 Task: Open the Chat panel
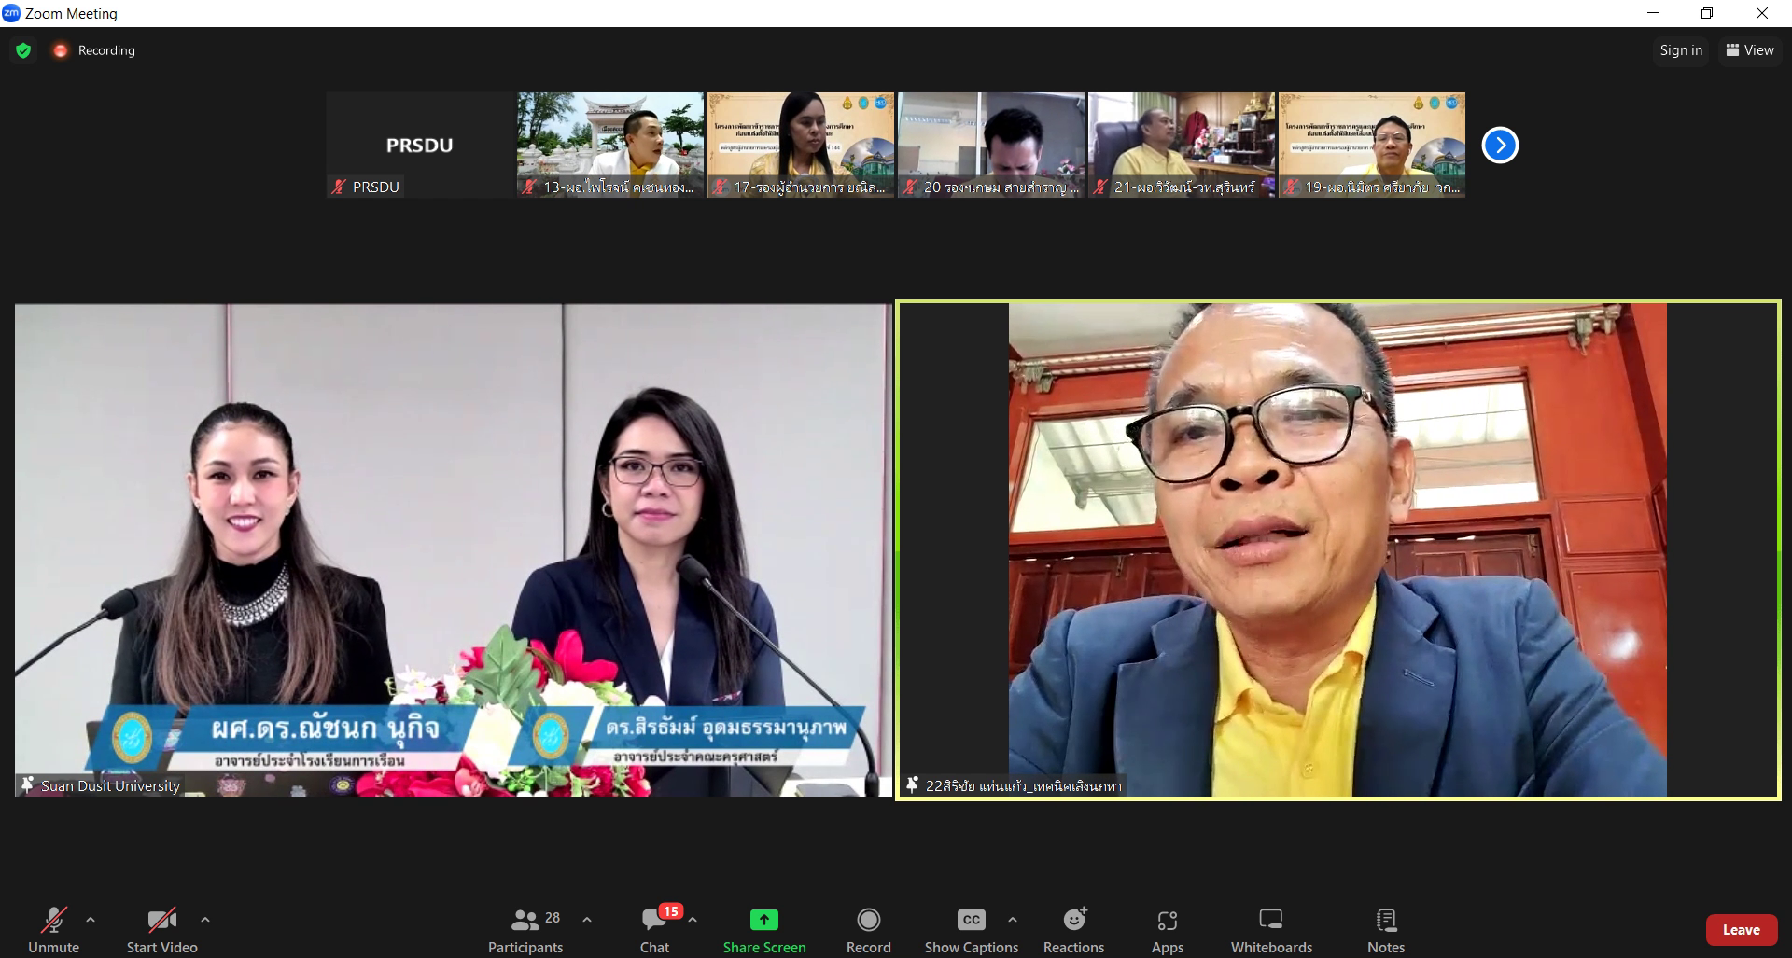[x=654, y=930]
